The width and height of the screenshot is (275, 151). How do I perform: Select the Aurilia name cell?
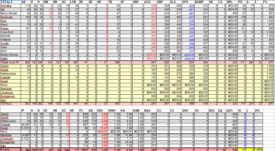[10, 43]
